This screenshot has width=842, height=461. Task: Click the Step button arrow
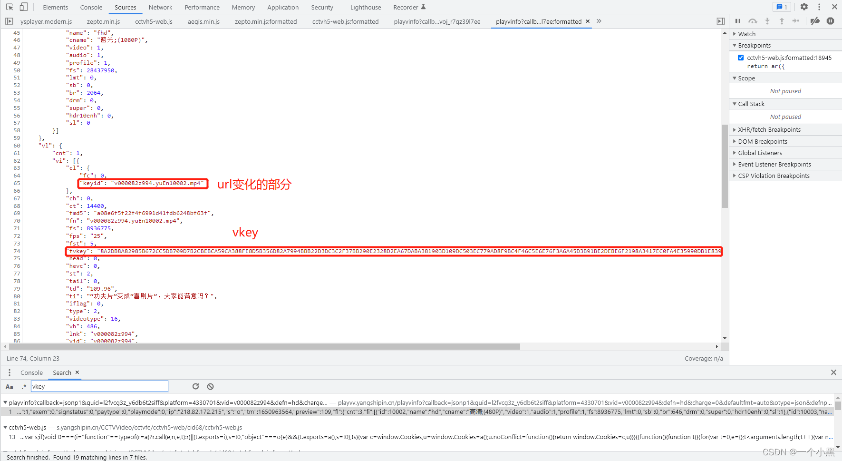(x=796, y=21)
